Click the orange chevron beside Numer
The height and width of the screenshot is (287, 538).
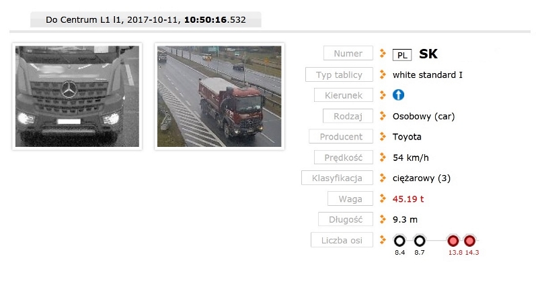(x=383, y=54)
